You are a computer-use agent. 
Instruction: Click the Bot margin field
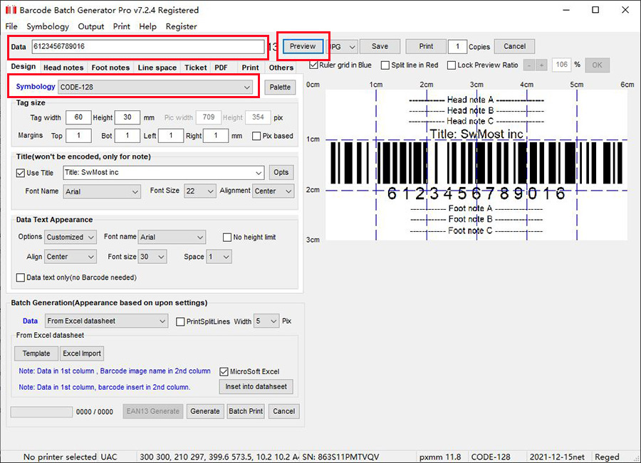(127, 136)
